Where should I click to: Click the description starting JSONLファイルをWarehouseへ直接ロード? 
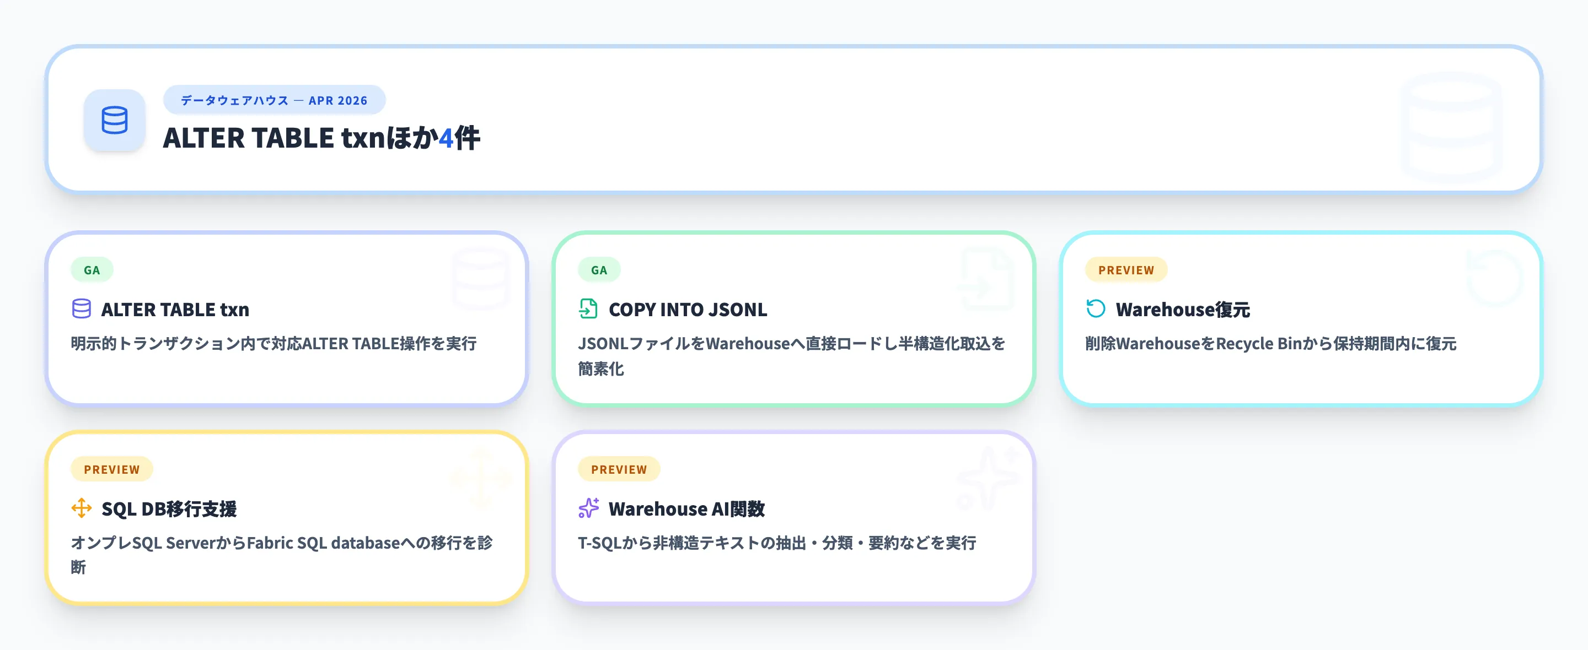pyautogui.click(x=792, y=355)
